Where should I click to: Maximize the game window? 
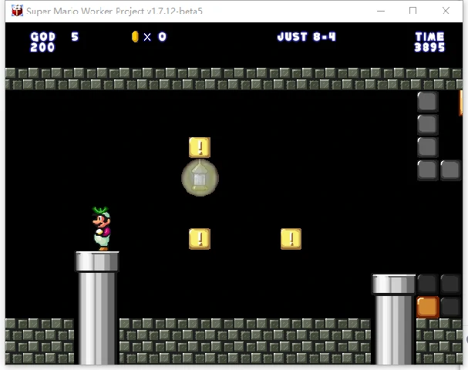[412, 11]
